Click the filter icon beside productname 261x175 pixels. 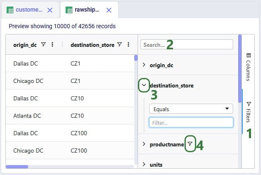click(190, 144)
